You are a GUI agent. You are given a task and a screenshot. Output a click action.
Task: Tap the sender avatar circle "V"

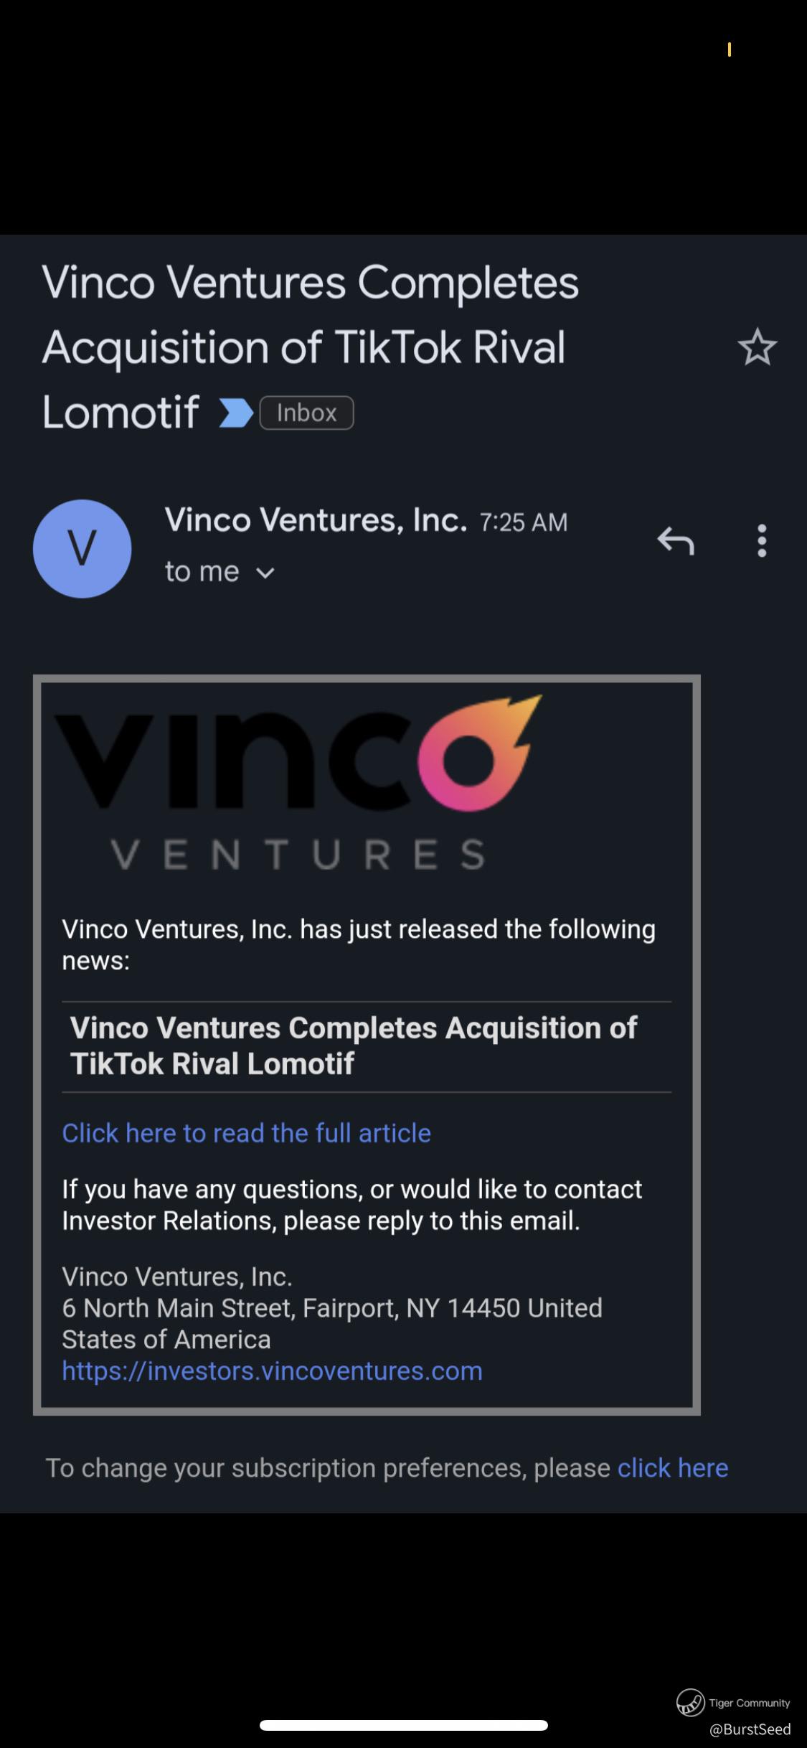(x=82, y=549)
